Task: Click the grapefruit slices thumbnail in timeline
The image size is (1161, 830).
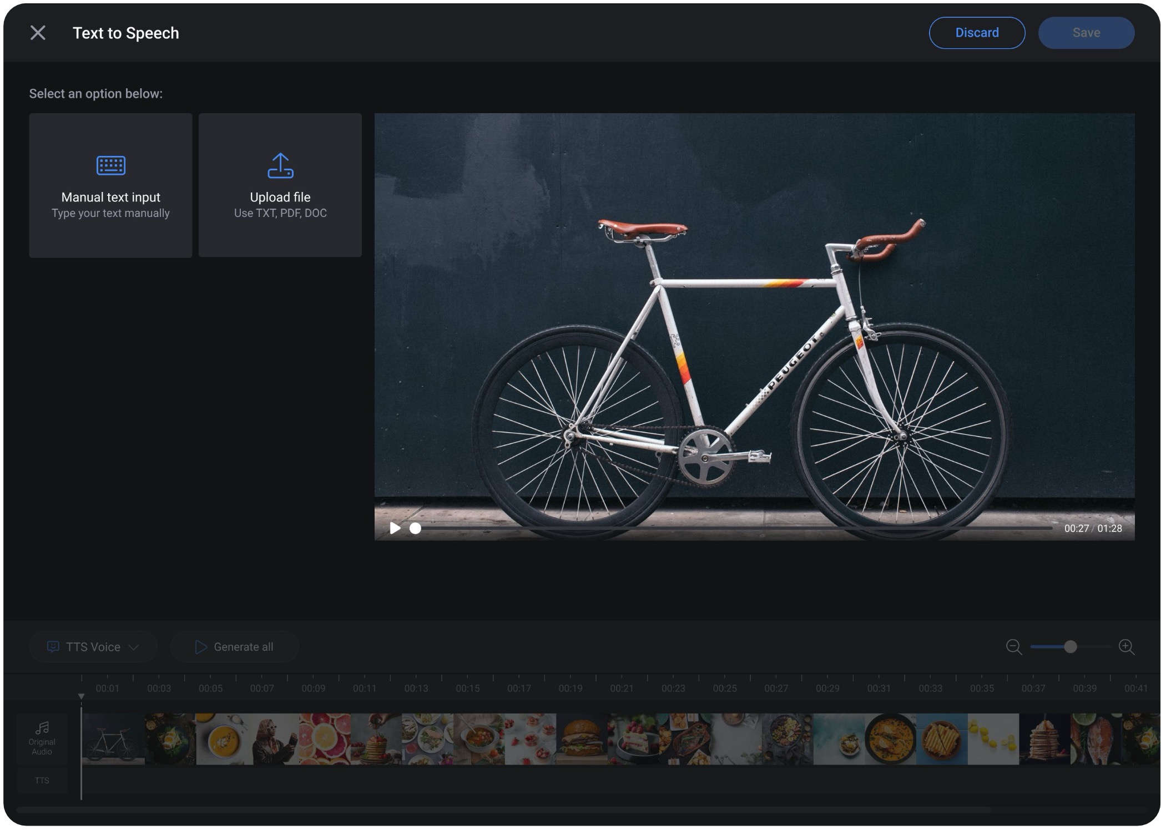Action: pos(325,739)
